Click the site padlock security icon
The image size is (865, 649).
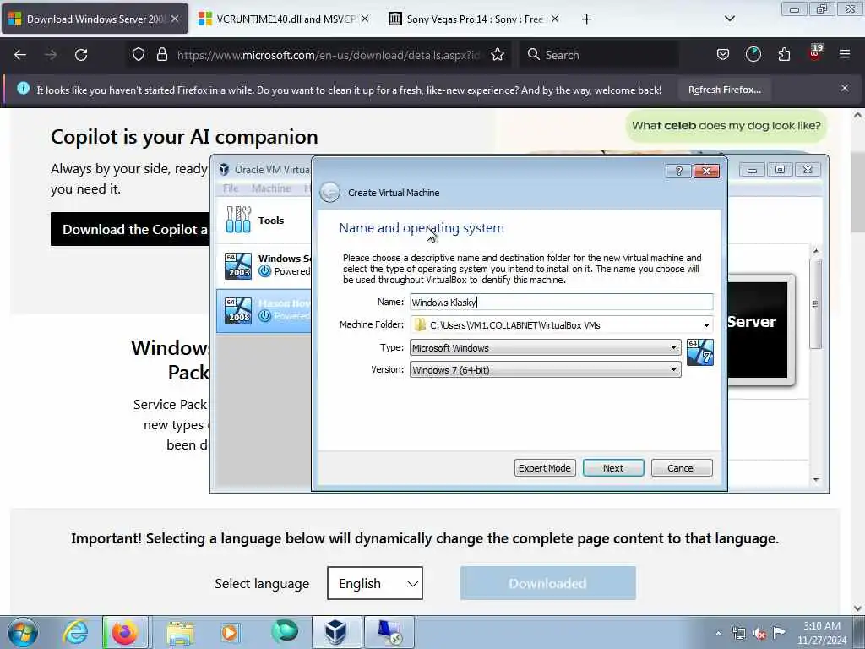(x=161, y=55)
